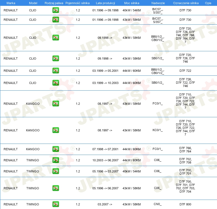Click the D7F 720, D7F 726, D7F 746 engine cell
Viewport: 217px width, 209px height.
tap(185, 58)
